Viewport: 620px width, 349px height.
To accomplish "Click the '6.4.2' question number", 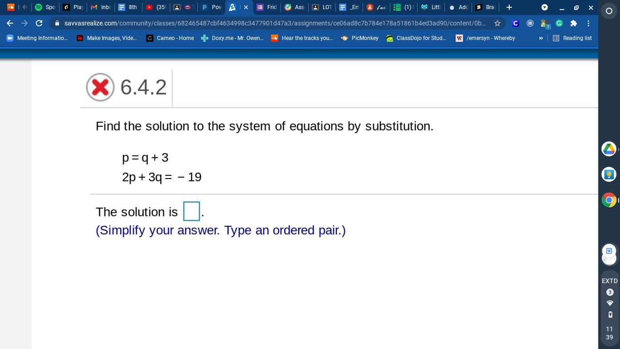I will (143, 87).
